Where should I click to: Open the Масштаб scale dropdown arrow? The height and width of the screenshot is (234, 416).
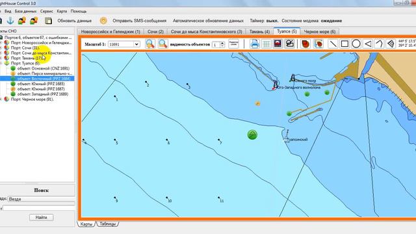[136, 44]
